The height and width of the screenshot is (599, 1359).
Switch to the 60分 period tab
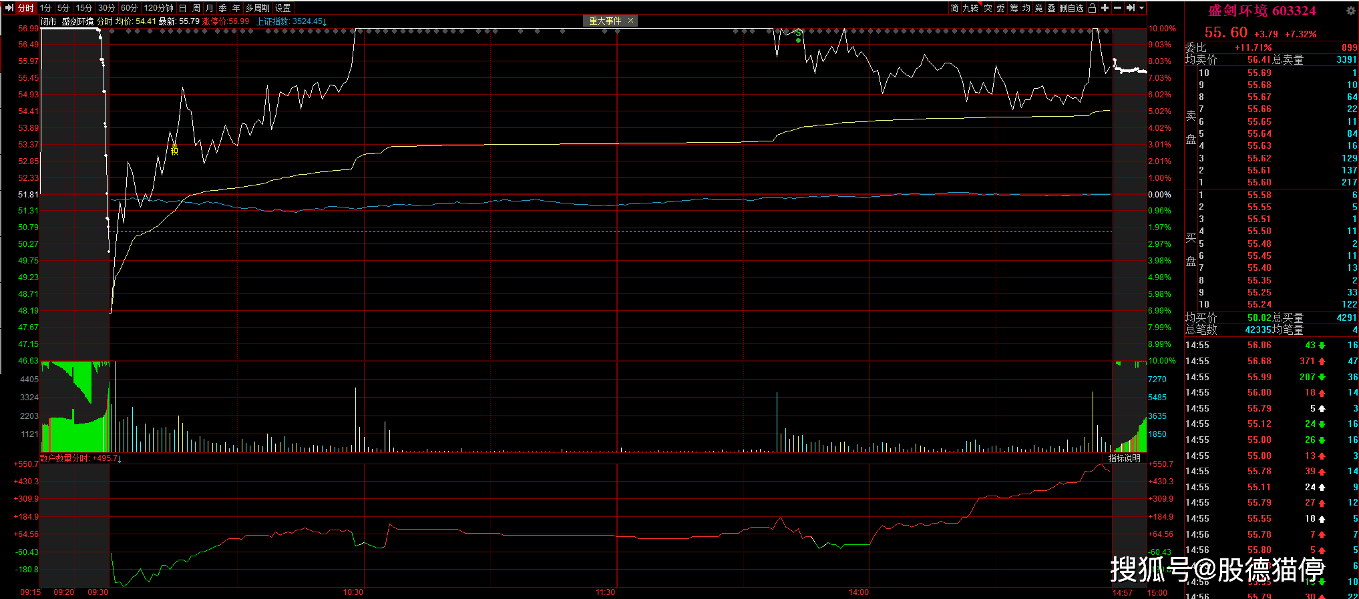pyautogui.click(x=130, y=8)
